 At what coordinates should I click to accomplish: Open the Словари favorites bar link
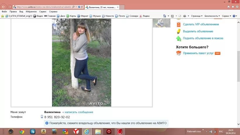point(132,16)
